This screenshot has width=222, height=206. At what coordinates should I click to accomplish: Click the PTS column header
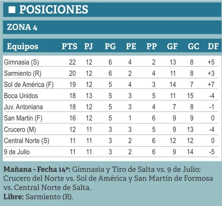click(x=69, y=46)
